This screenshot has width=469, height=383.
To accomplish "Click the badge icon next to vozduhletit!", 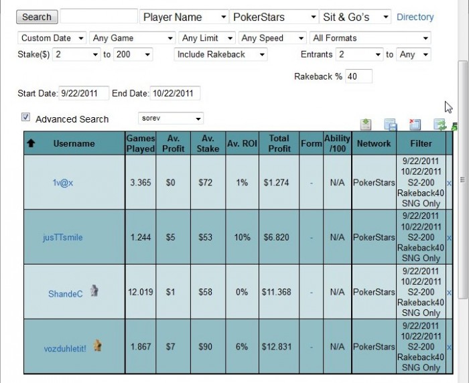I will coord(98,346).
